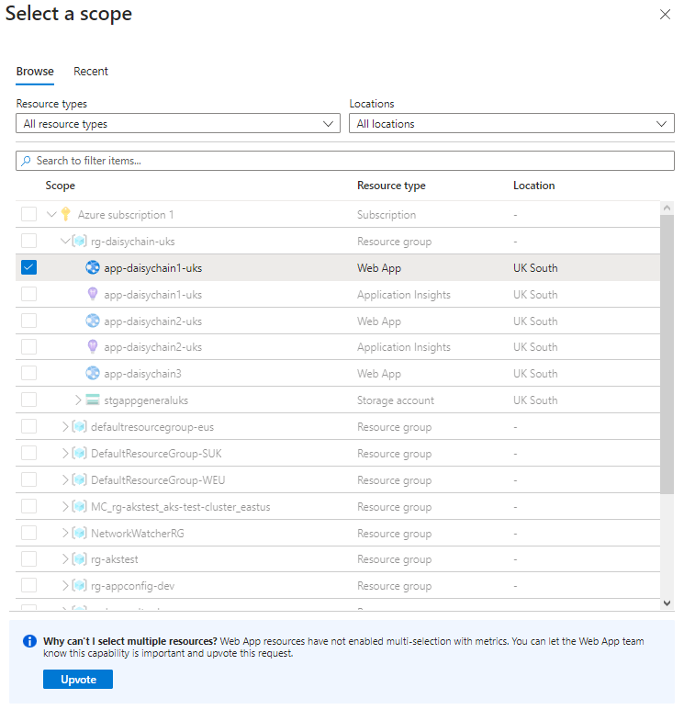Click the app-daisychain3 Web App icon
The width and height of the screenshot is (684, 721).
tap(93, 373)
